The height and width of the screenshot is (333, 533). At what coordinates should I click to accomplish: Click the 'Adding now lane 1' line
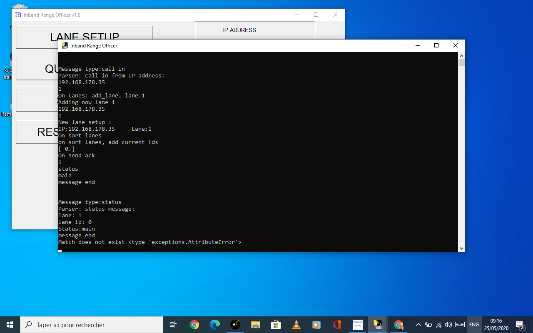[x=87, y=102]
